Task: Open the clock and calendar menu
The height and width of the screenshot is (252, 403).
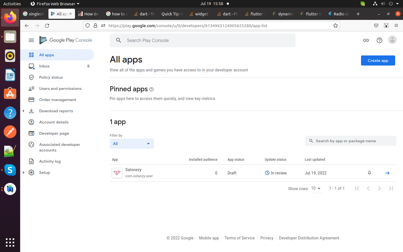Action: (x=212, y=4)
